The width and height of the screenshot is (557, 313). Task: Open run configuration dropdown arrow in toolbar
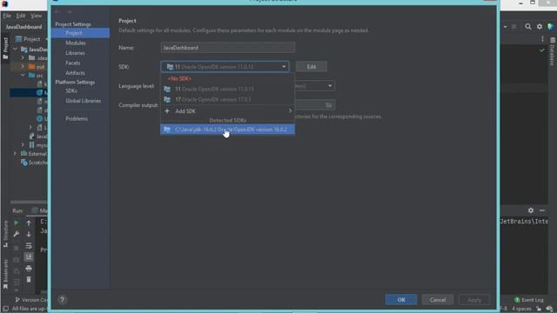505,27
